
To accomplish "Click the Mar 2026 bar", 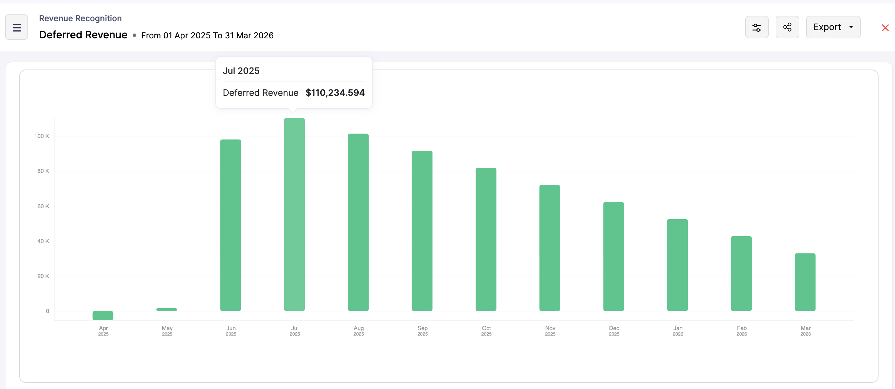I will [x=805, y=282].
